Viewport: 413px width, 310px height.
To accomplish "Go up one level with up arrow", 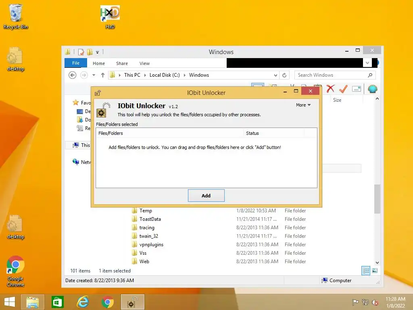I will click(x=103, y=75).
